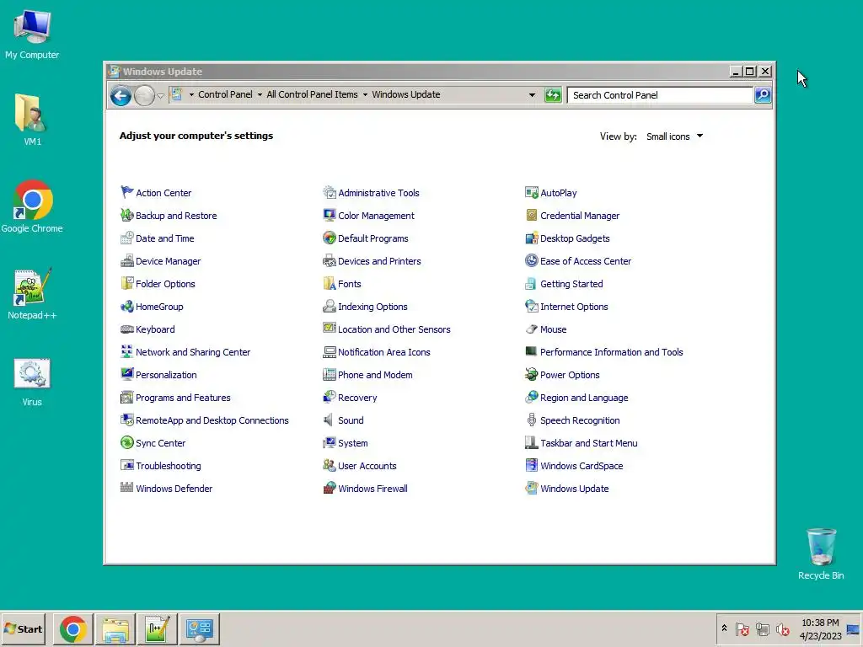Image resolution: width=863 pixels, height=647 pixels.
Task: Open the Region and Language link
Action: click(x=584, y=398)
